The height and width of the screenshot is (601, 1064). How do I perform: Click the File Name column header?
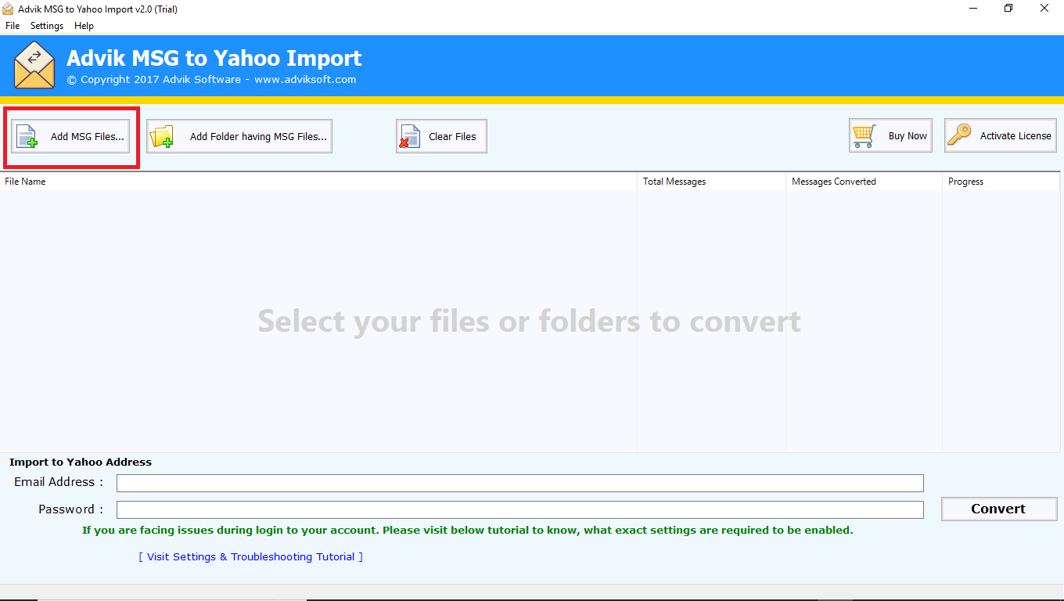point(319,182)
